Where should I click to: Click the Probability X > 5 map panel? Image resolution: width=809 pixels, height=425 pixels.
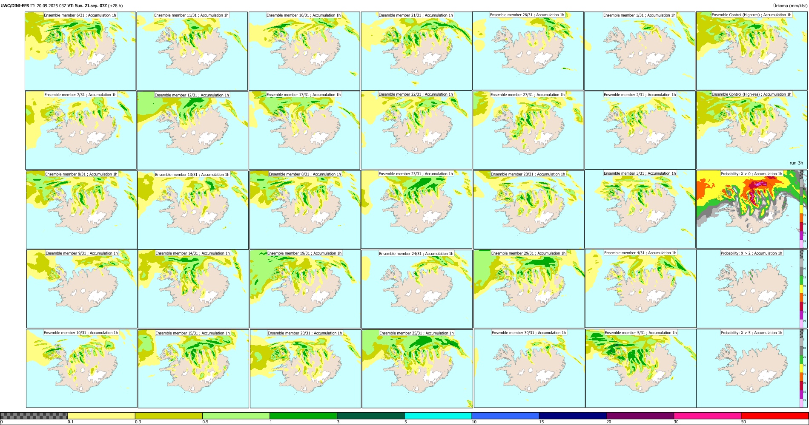click(x=752, y=368)
